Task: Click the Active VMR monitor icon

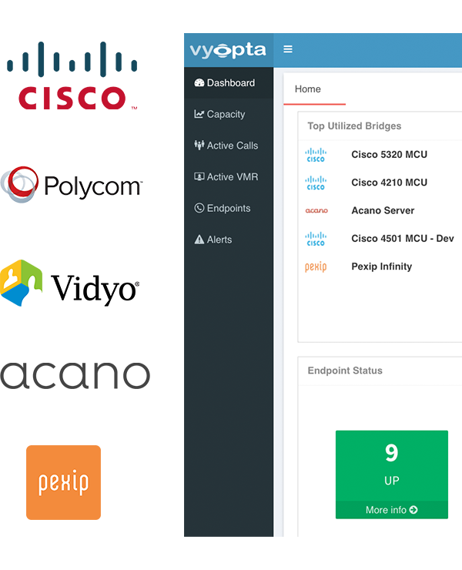Action: point(199,176)
